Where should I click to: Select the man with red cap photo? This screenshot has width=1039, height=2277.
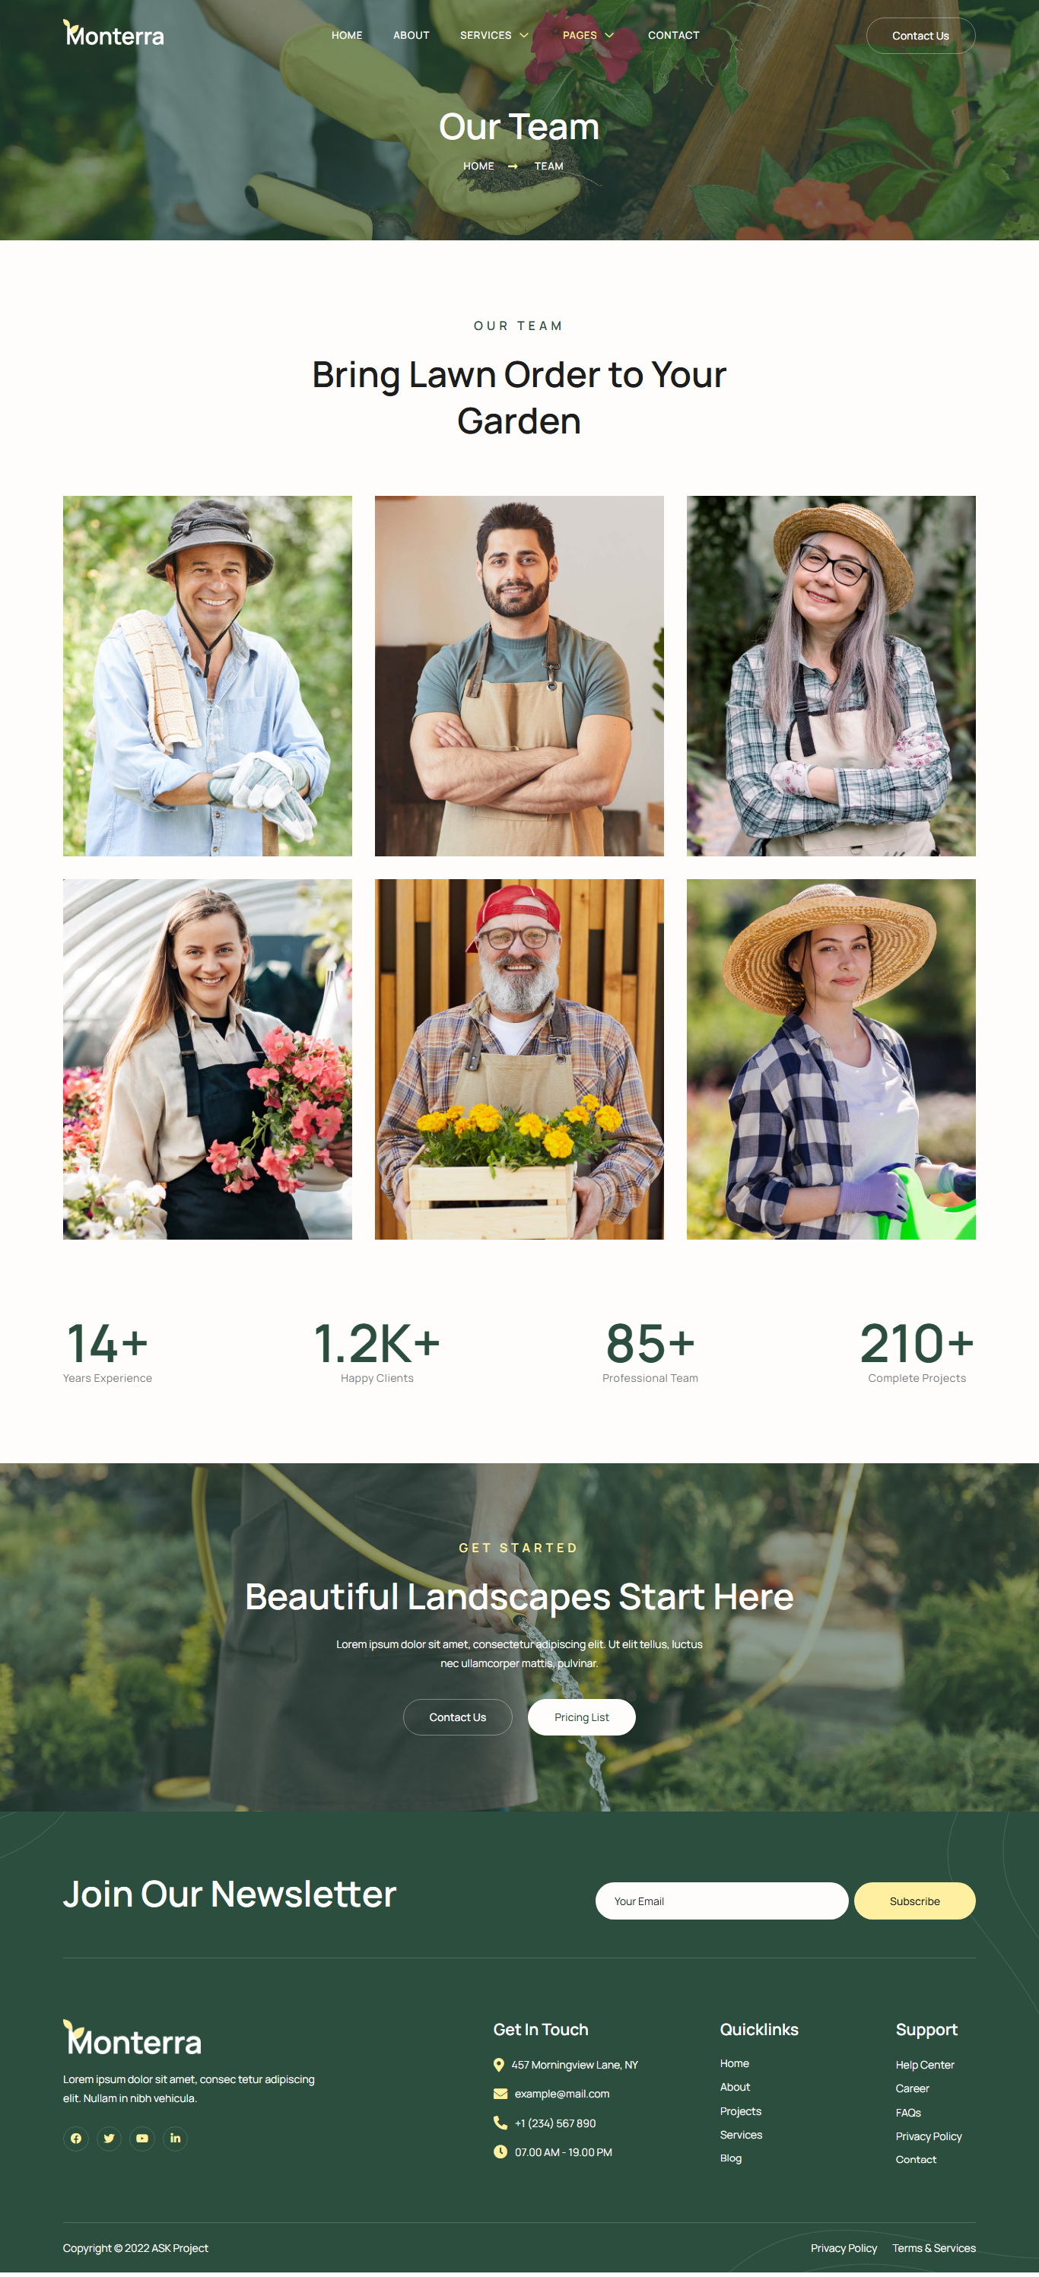coord(519,1059)
